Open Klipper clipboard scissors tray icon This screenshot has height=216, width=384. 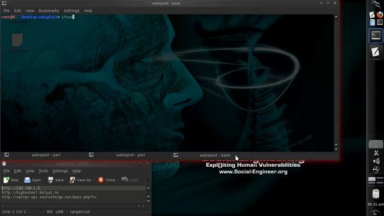[376, 154]
